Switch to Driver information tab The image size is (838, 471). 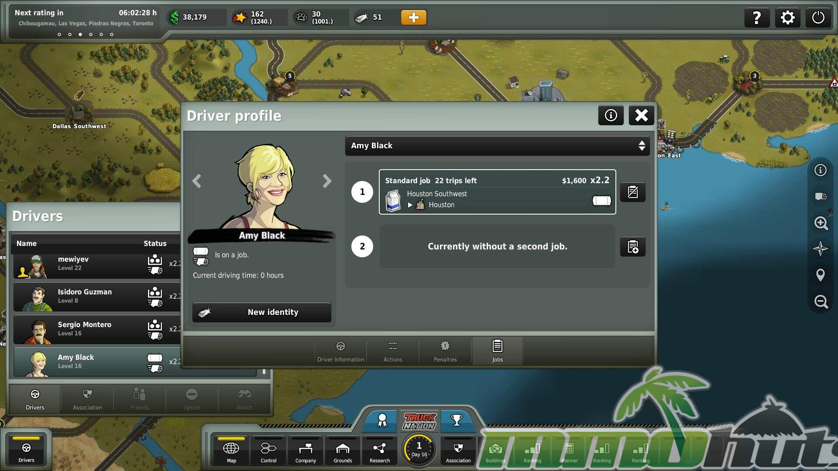[340, 351]
